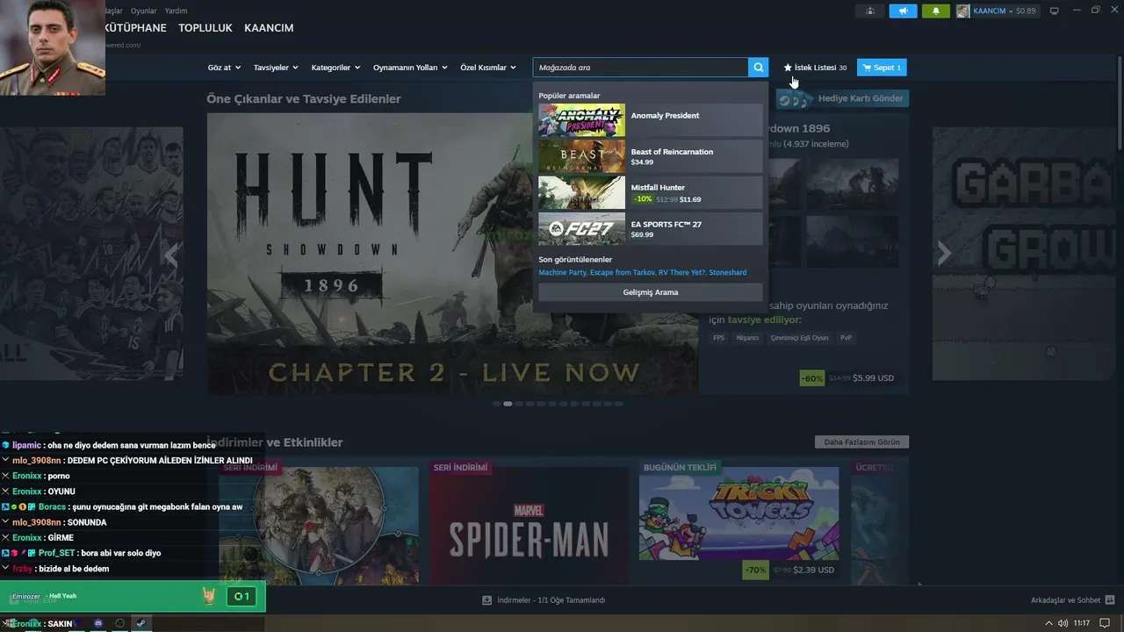Viewport: 1124px width, 632px height.
Task: Select the second carousel dot
Action: pyautogui.click(x=508, y=404)
